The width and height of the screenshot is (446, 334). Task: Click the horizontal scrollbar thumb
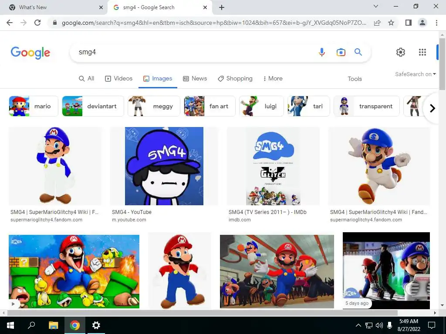tap(202, 313)
